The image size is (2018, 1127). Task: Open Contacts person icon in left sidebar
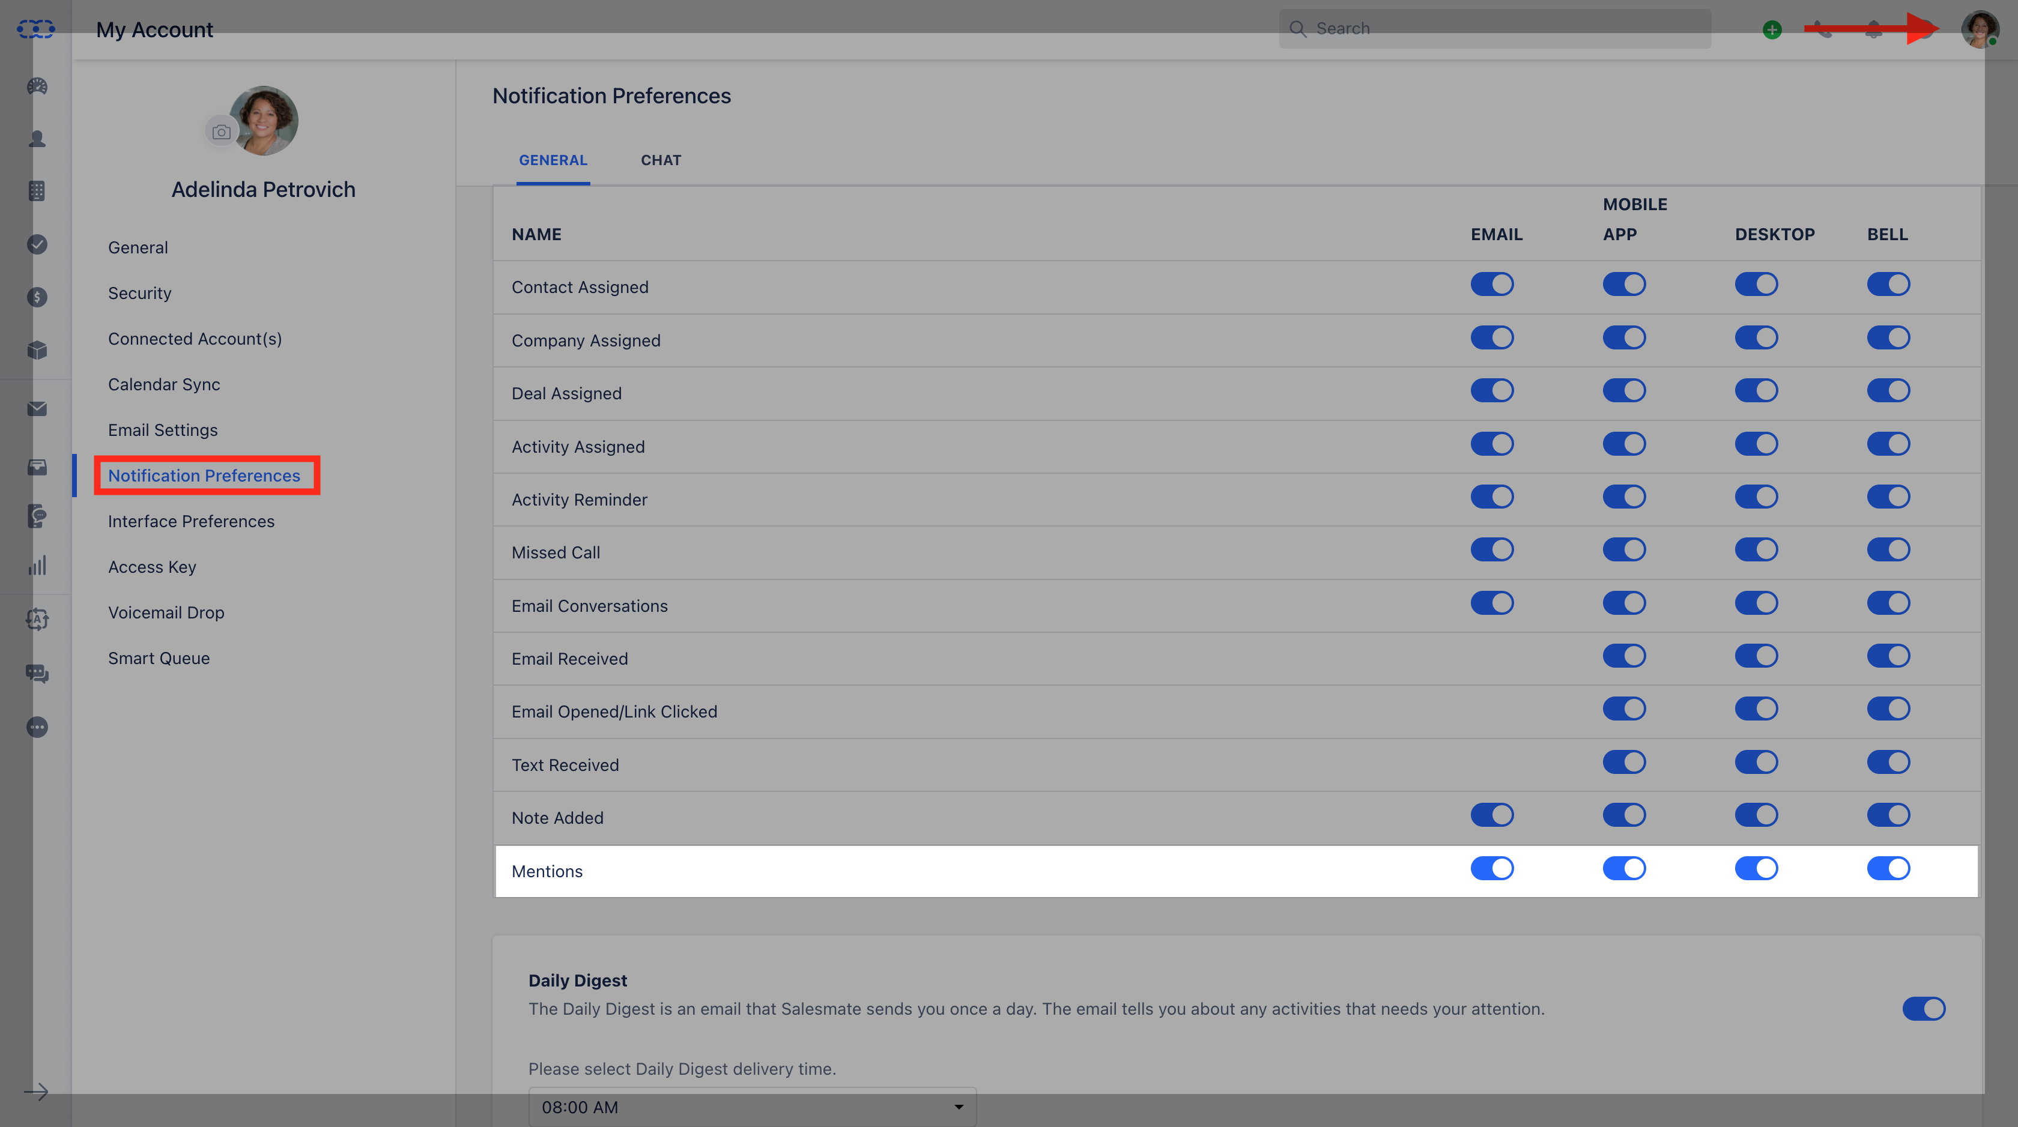coord(37,139)
